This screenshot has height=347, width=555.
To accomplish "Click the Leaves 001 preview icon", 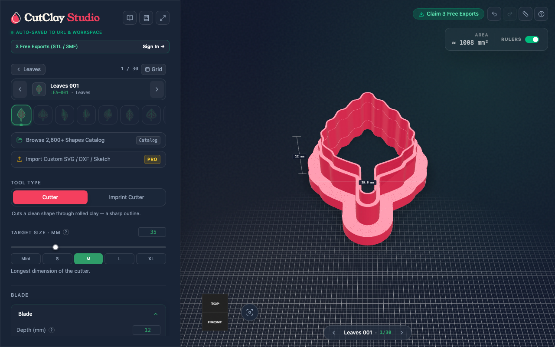I will [x=39, y=89].
